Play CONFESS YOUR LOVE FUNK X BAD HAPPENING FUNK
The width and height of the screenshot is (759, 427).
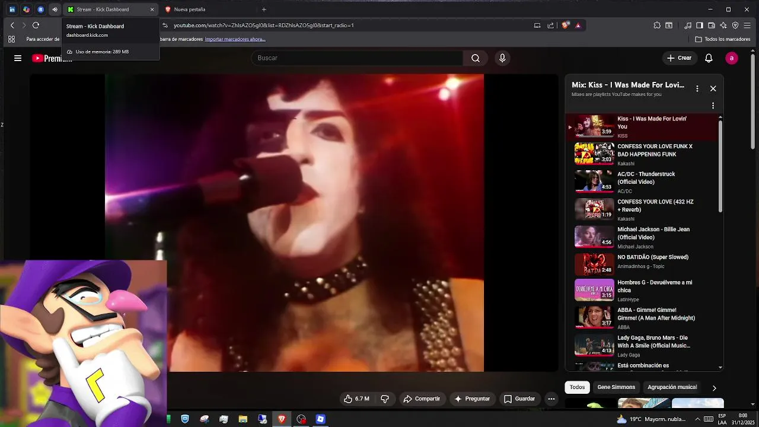(x=642, y=154)
